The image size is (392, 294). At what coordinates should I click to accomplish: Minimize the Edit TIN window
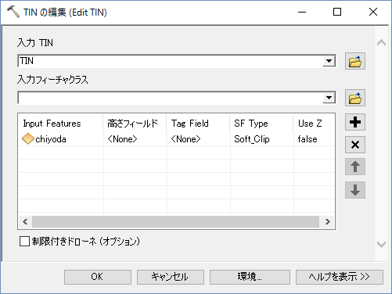click(x=302, y=12)
